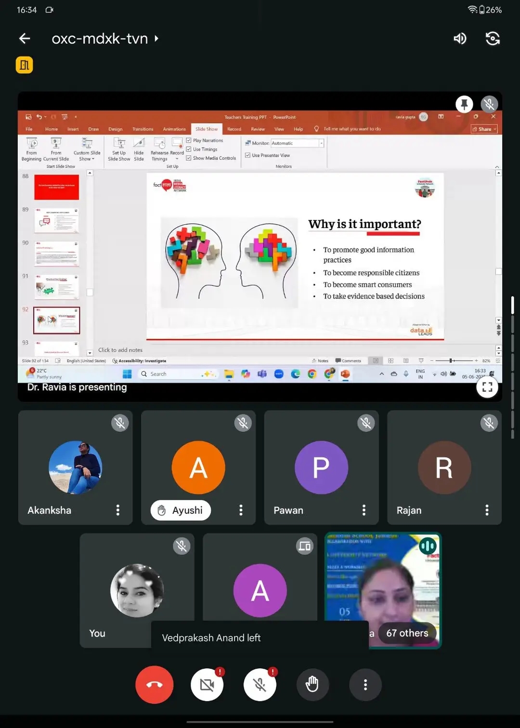520x728 pixels.
Task: Go back using the arrow icon
Action: (x=25, y=38)
